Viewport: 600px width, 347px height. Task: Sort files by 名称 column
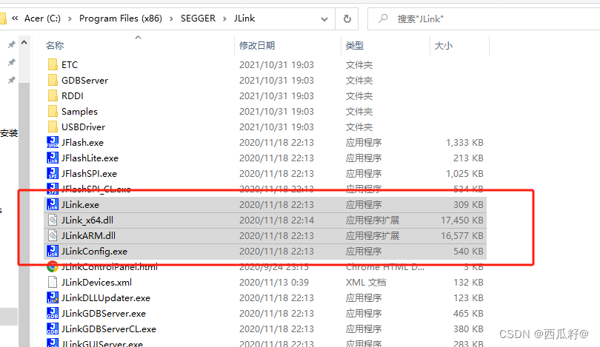[x=55, y=45]
